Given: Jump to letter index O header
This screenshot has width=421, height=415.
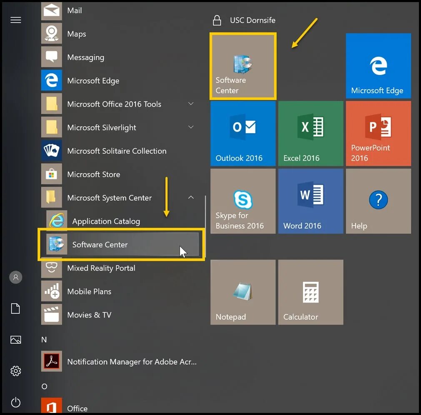Looking at the screenshot, I should [44, 386].
